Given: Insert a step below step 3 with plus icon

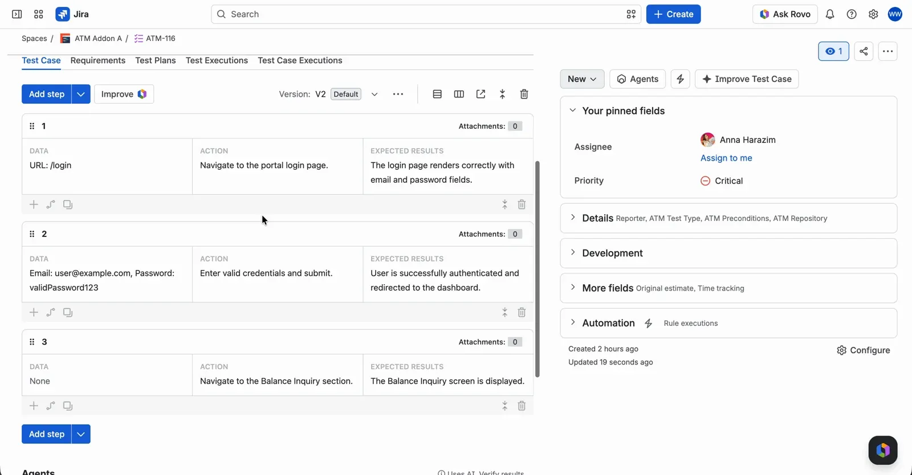Looking at the screenshot, I should [x=34, y=406].
